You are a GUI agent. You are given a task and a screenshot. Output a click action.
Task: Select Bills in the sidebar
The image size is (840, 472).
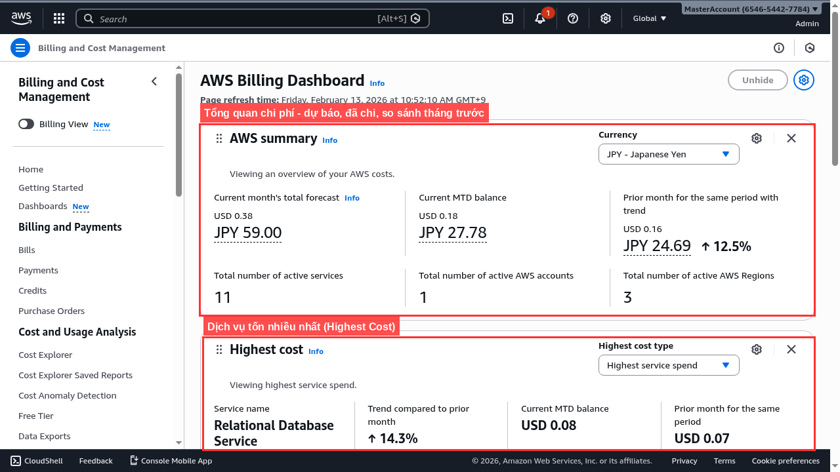click(x=26, y=250)
